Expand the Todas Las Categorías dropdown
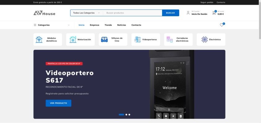 [x=86, y=13]
